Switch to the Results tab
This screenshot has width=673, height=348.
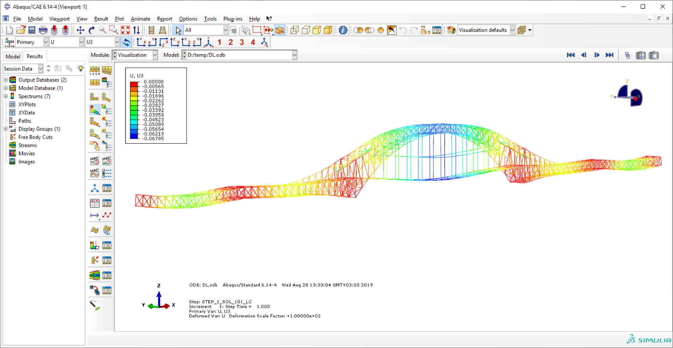point(35,56)
